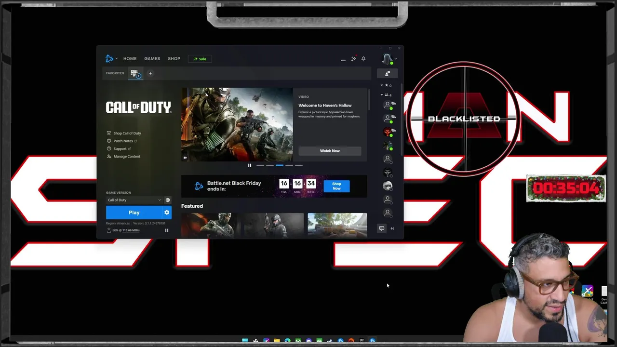
Task: Select the white-haired offline friend avatar
Action: (x=388, y=186)
